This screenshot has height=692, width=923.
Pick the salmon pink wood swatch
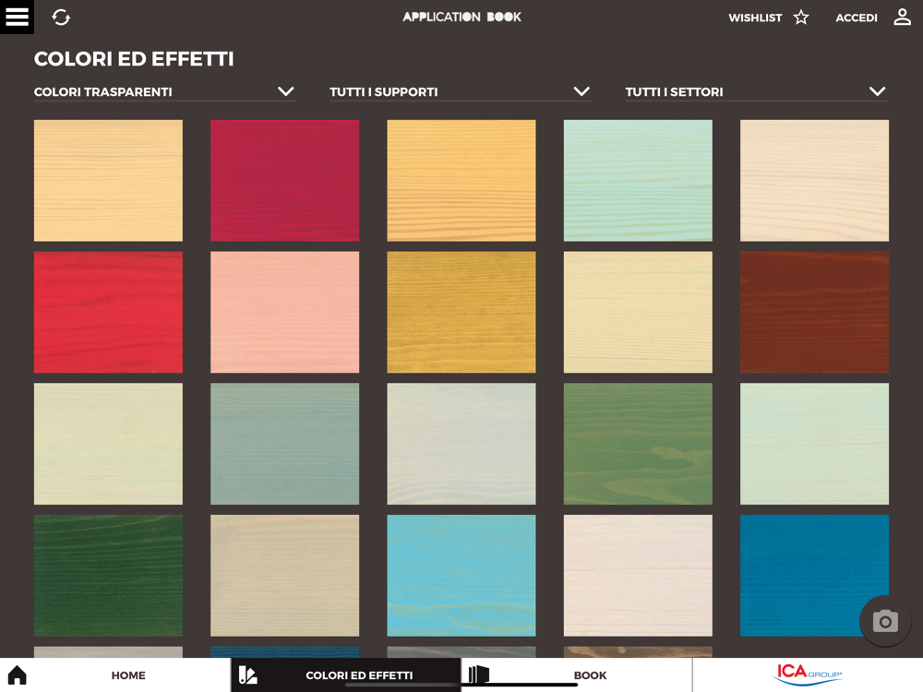(x=285, y=313)
